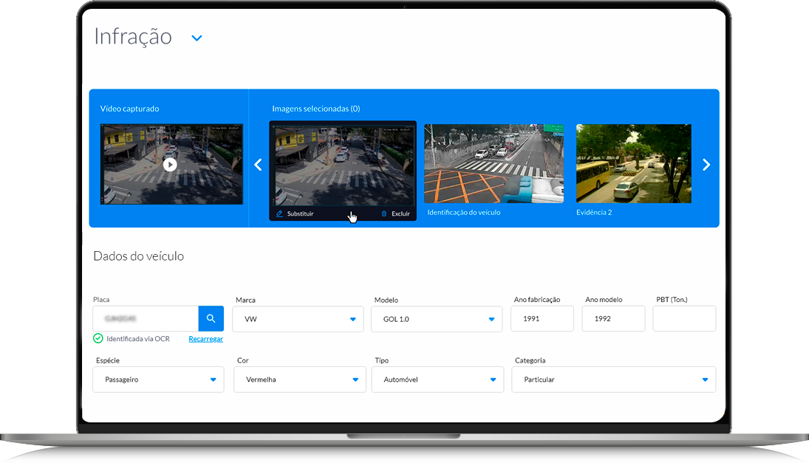Play the captured video

coord(170,165)
